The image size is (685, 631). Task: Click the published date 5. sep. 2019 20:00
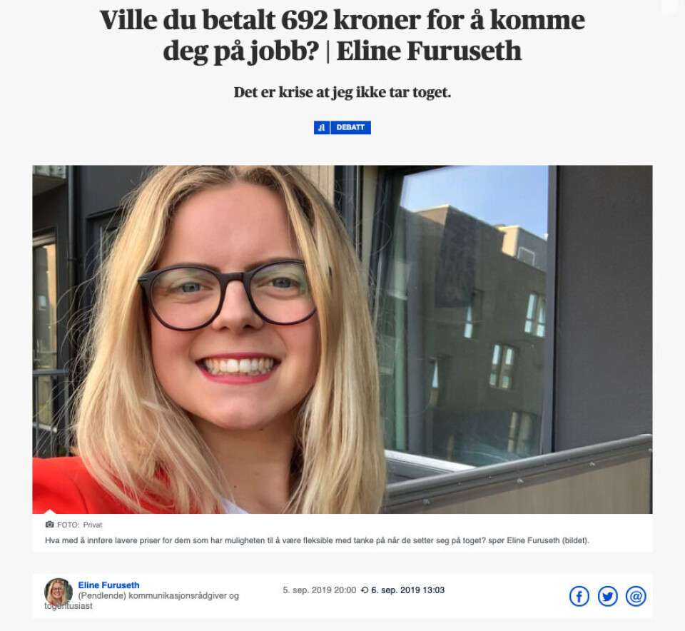pyautogui.click(x=320, y=590)
